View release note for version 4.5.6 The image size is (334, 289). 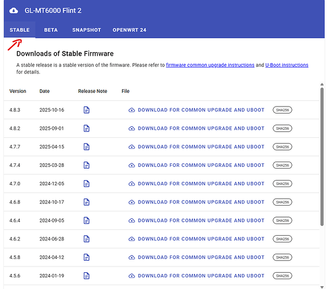tap(86, 276)
